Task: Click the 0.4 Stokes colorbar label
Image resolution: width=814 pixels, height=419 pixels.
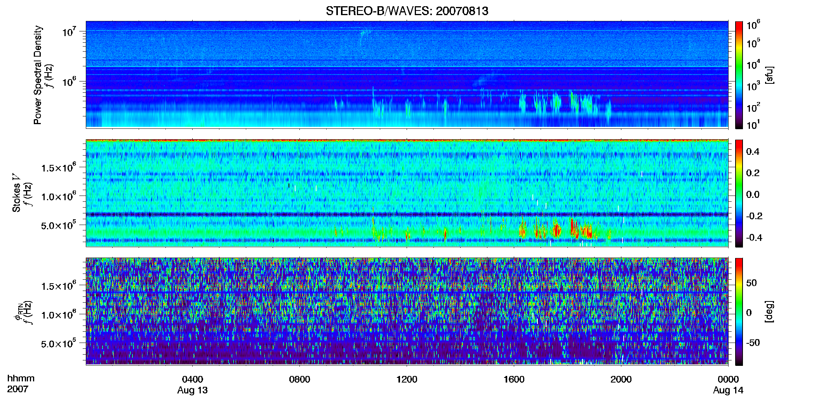Action: pos(753,152)
